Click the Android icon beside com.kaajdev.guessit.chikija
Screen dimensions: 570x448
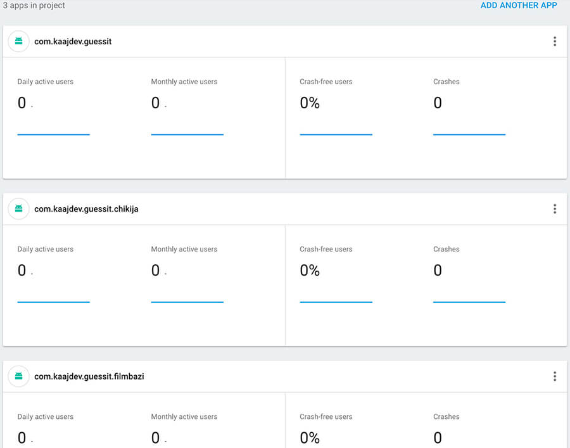coord(18,208)
